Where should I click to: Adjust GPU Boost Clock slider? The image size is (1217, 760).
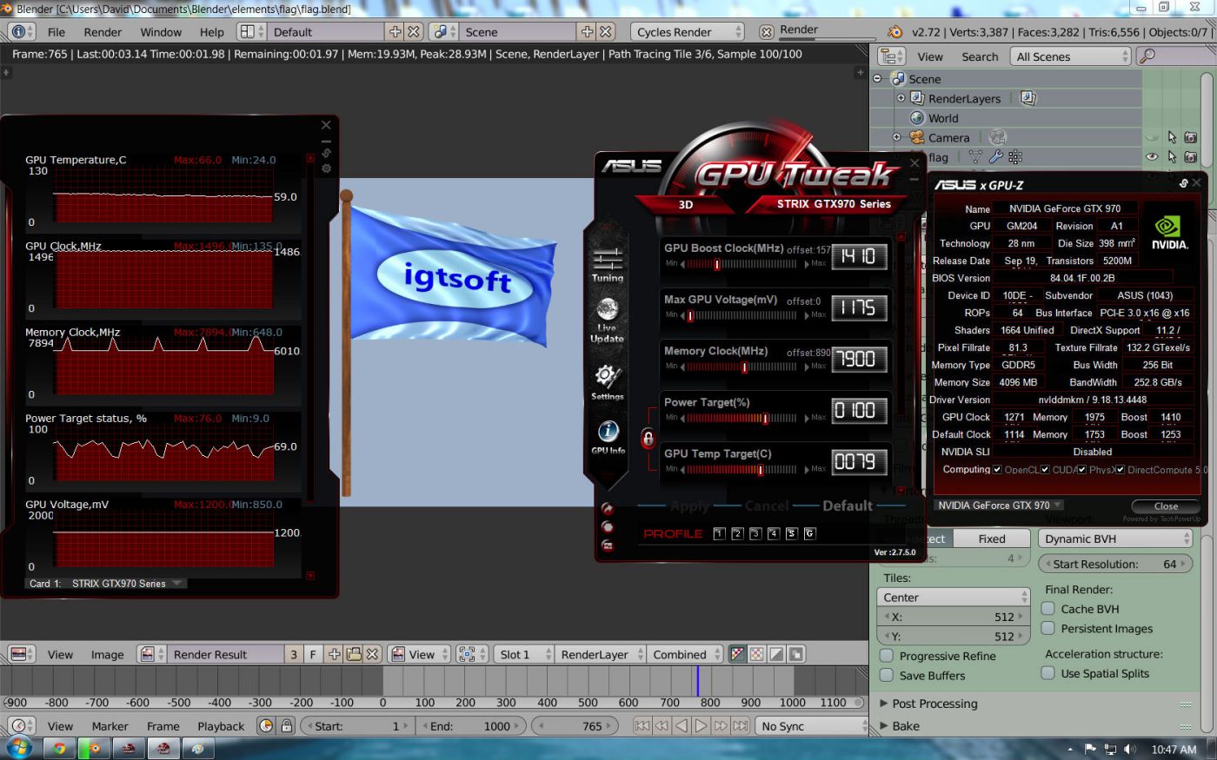point(742,264)
